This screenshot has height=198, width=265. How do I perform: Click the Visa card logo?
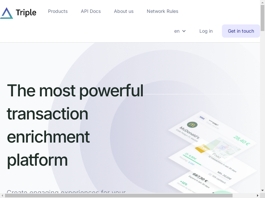(202, 118)
